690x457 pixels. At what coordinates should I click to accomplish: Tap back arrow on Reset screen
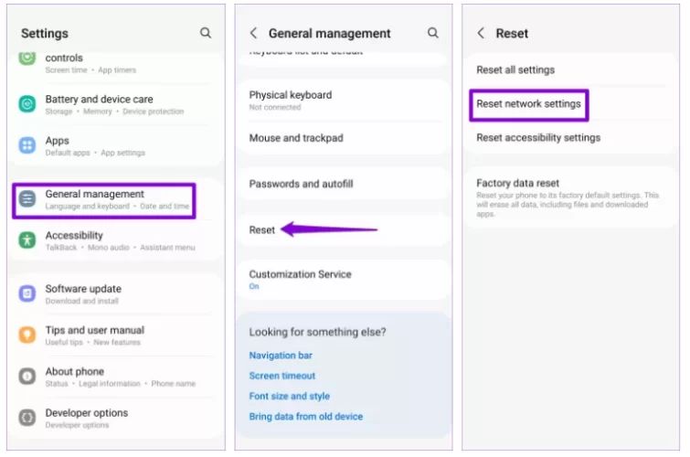[x=481, y=33]
